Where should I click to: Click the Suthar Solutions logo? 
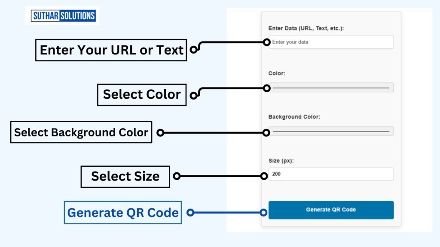coord(64,16)
